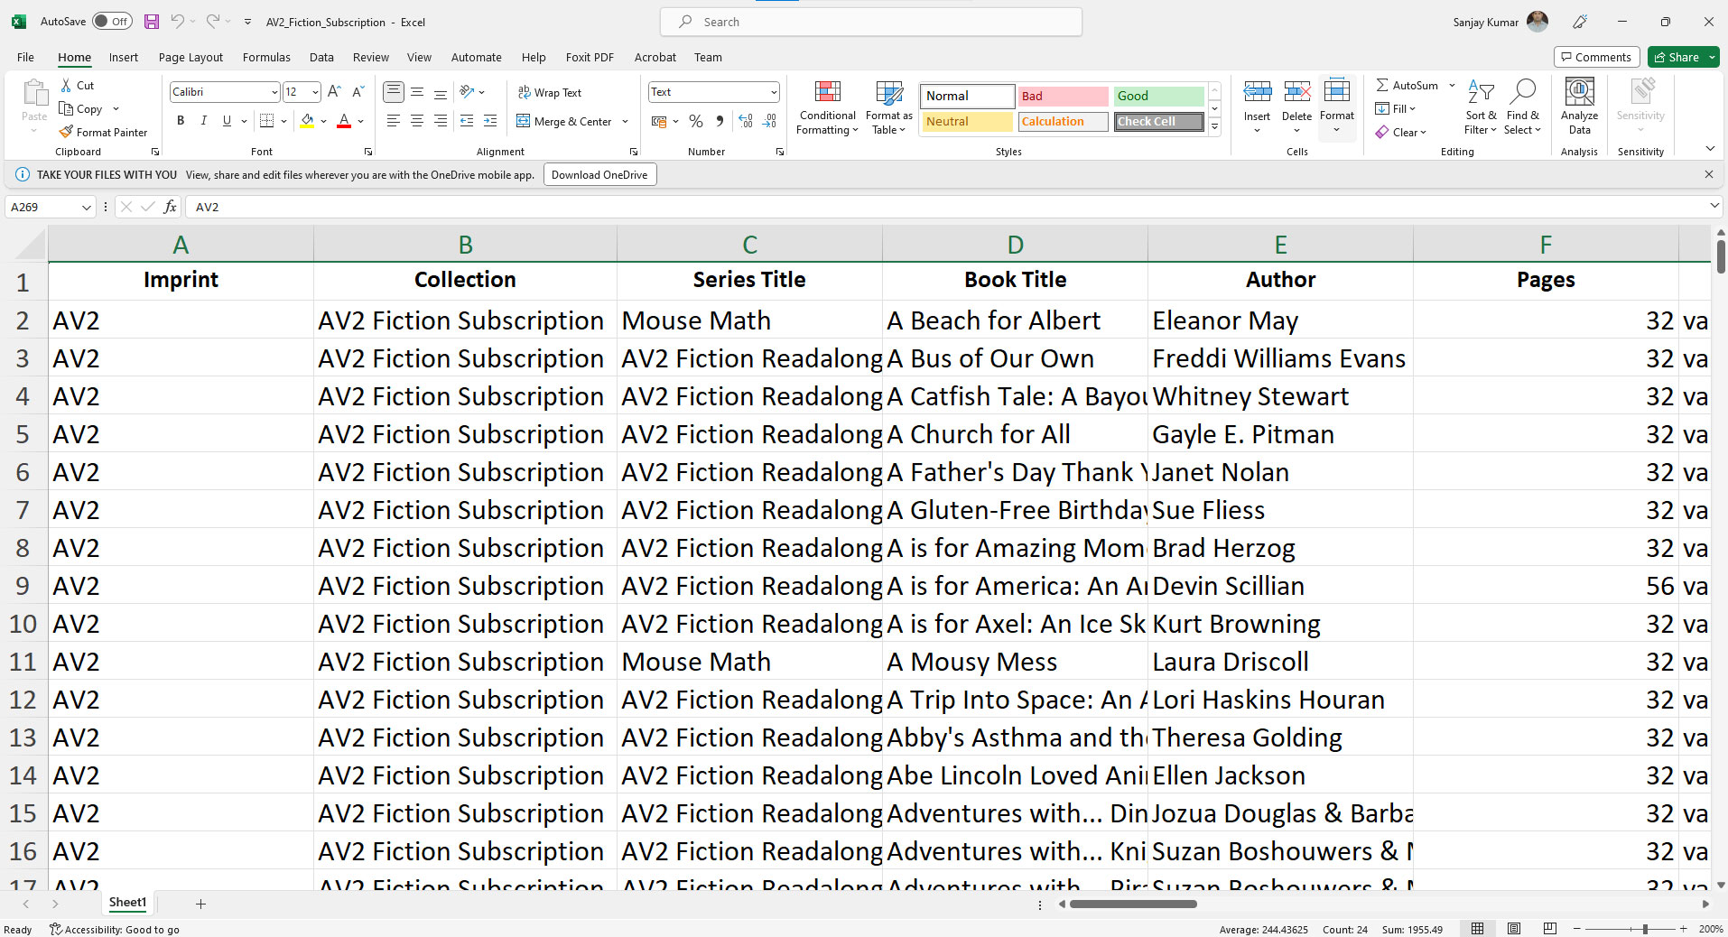Toggle Wrap Text for selected cells

pyautogui.click(x=549, y=92)
